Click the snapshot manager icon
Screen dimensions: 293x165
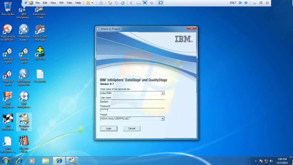123,3
